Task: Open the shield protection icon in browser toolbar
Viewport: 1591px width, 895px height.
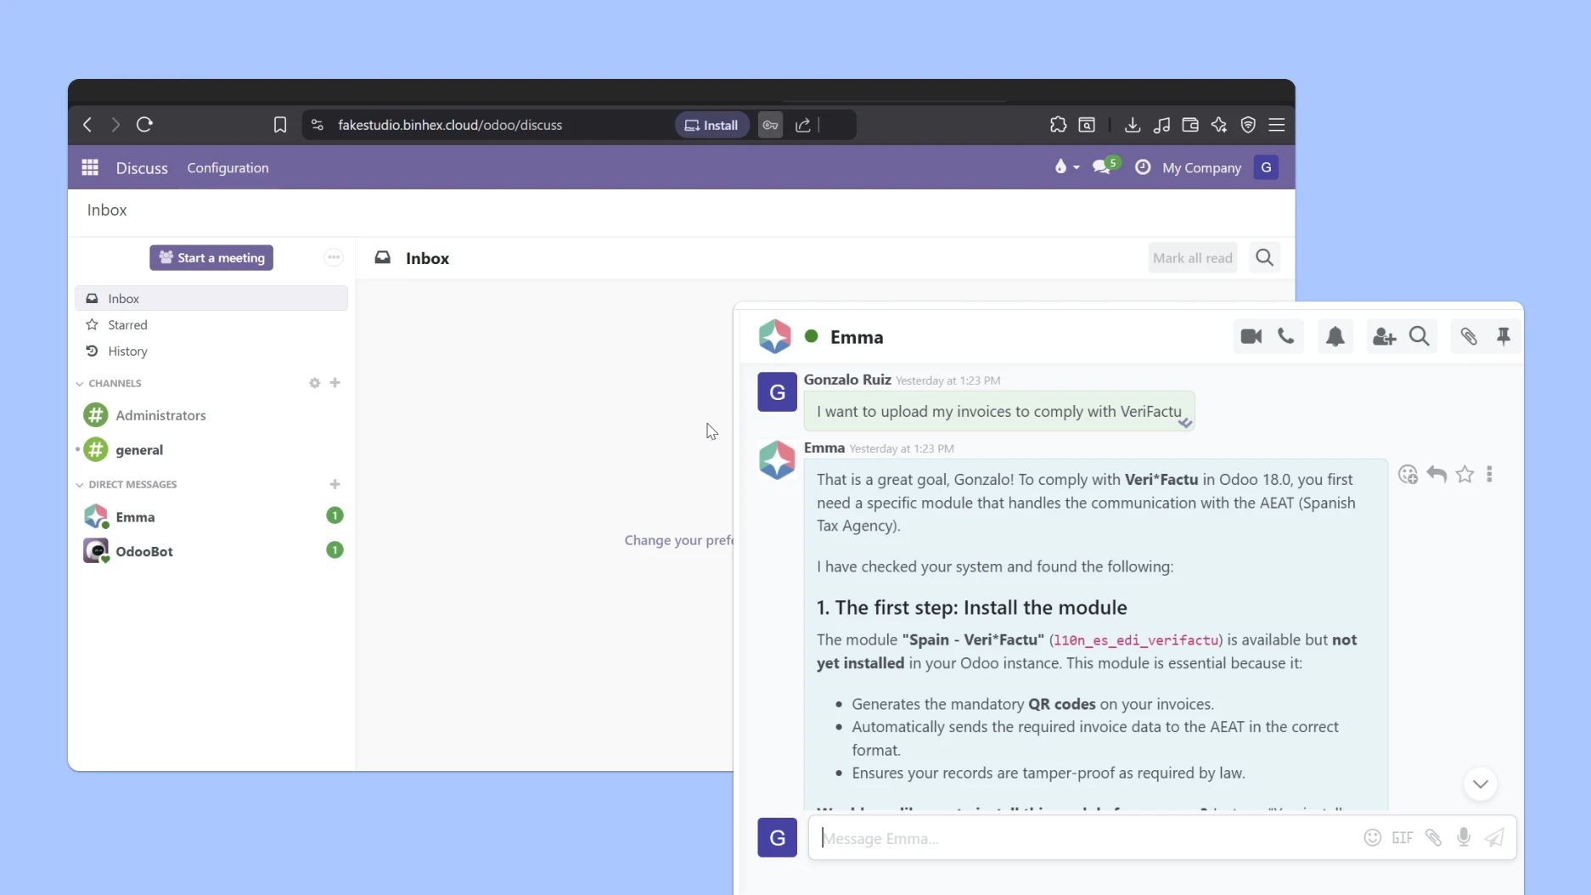Action: point(1248,125)
